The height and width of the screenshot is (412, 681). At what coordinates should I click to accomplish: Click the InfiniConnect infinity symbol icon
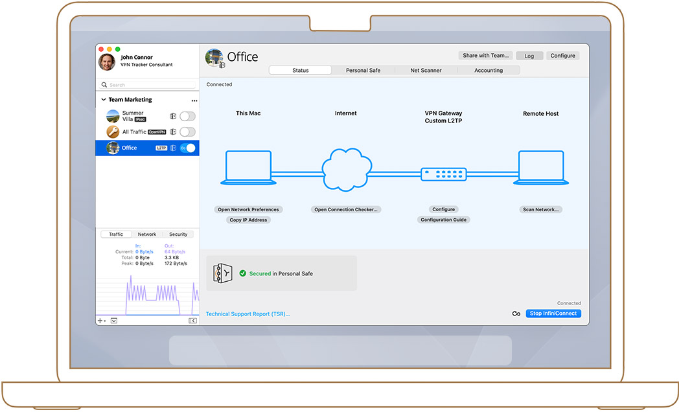point(516,314)
